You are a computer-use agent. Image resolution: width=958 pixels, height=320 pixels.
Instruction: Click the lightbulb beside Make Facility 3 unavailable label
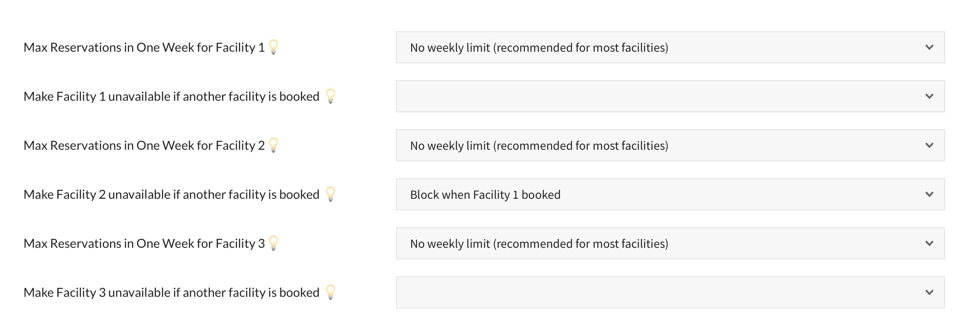[330, 291]
